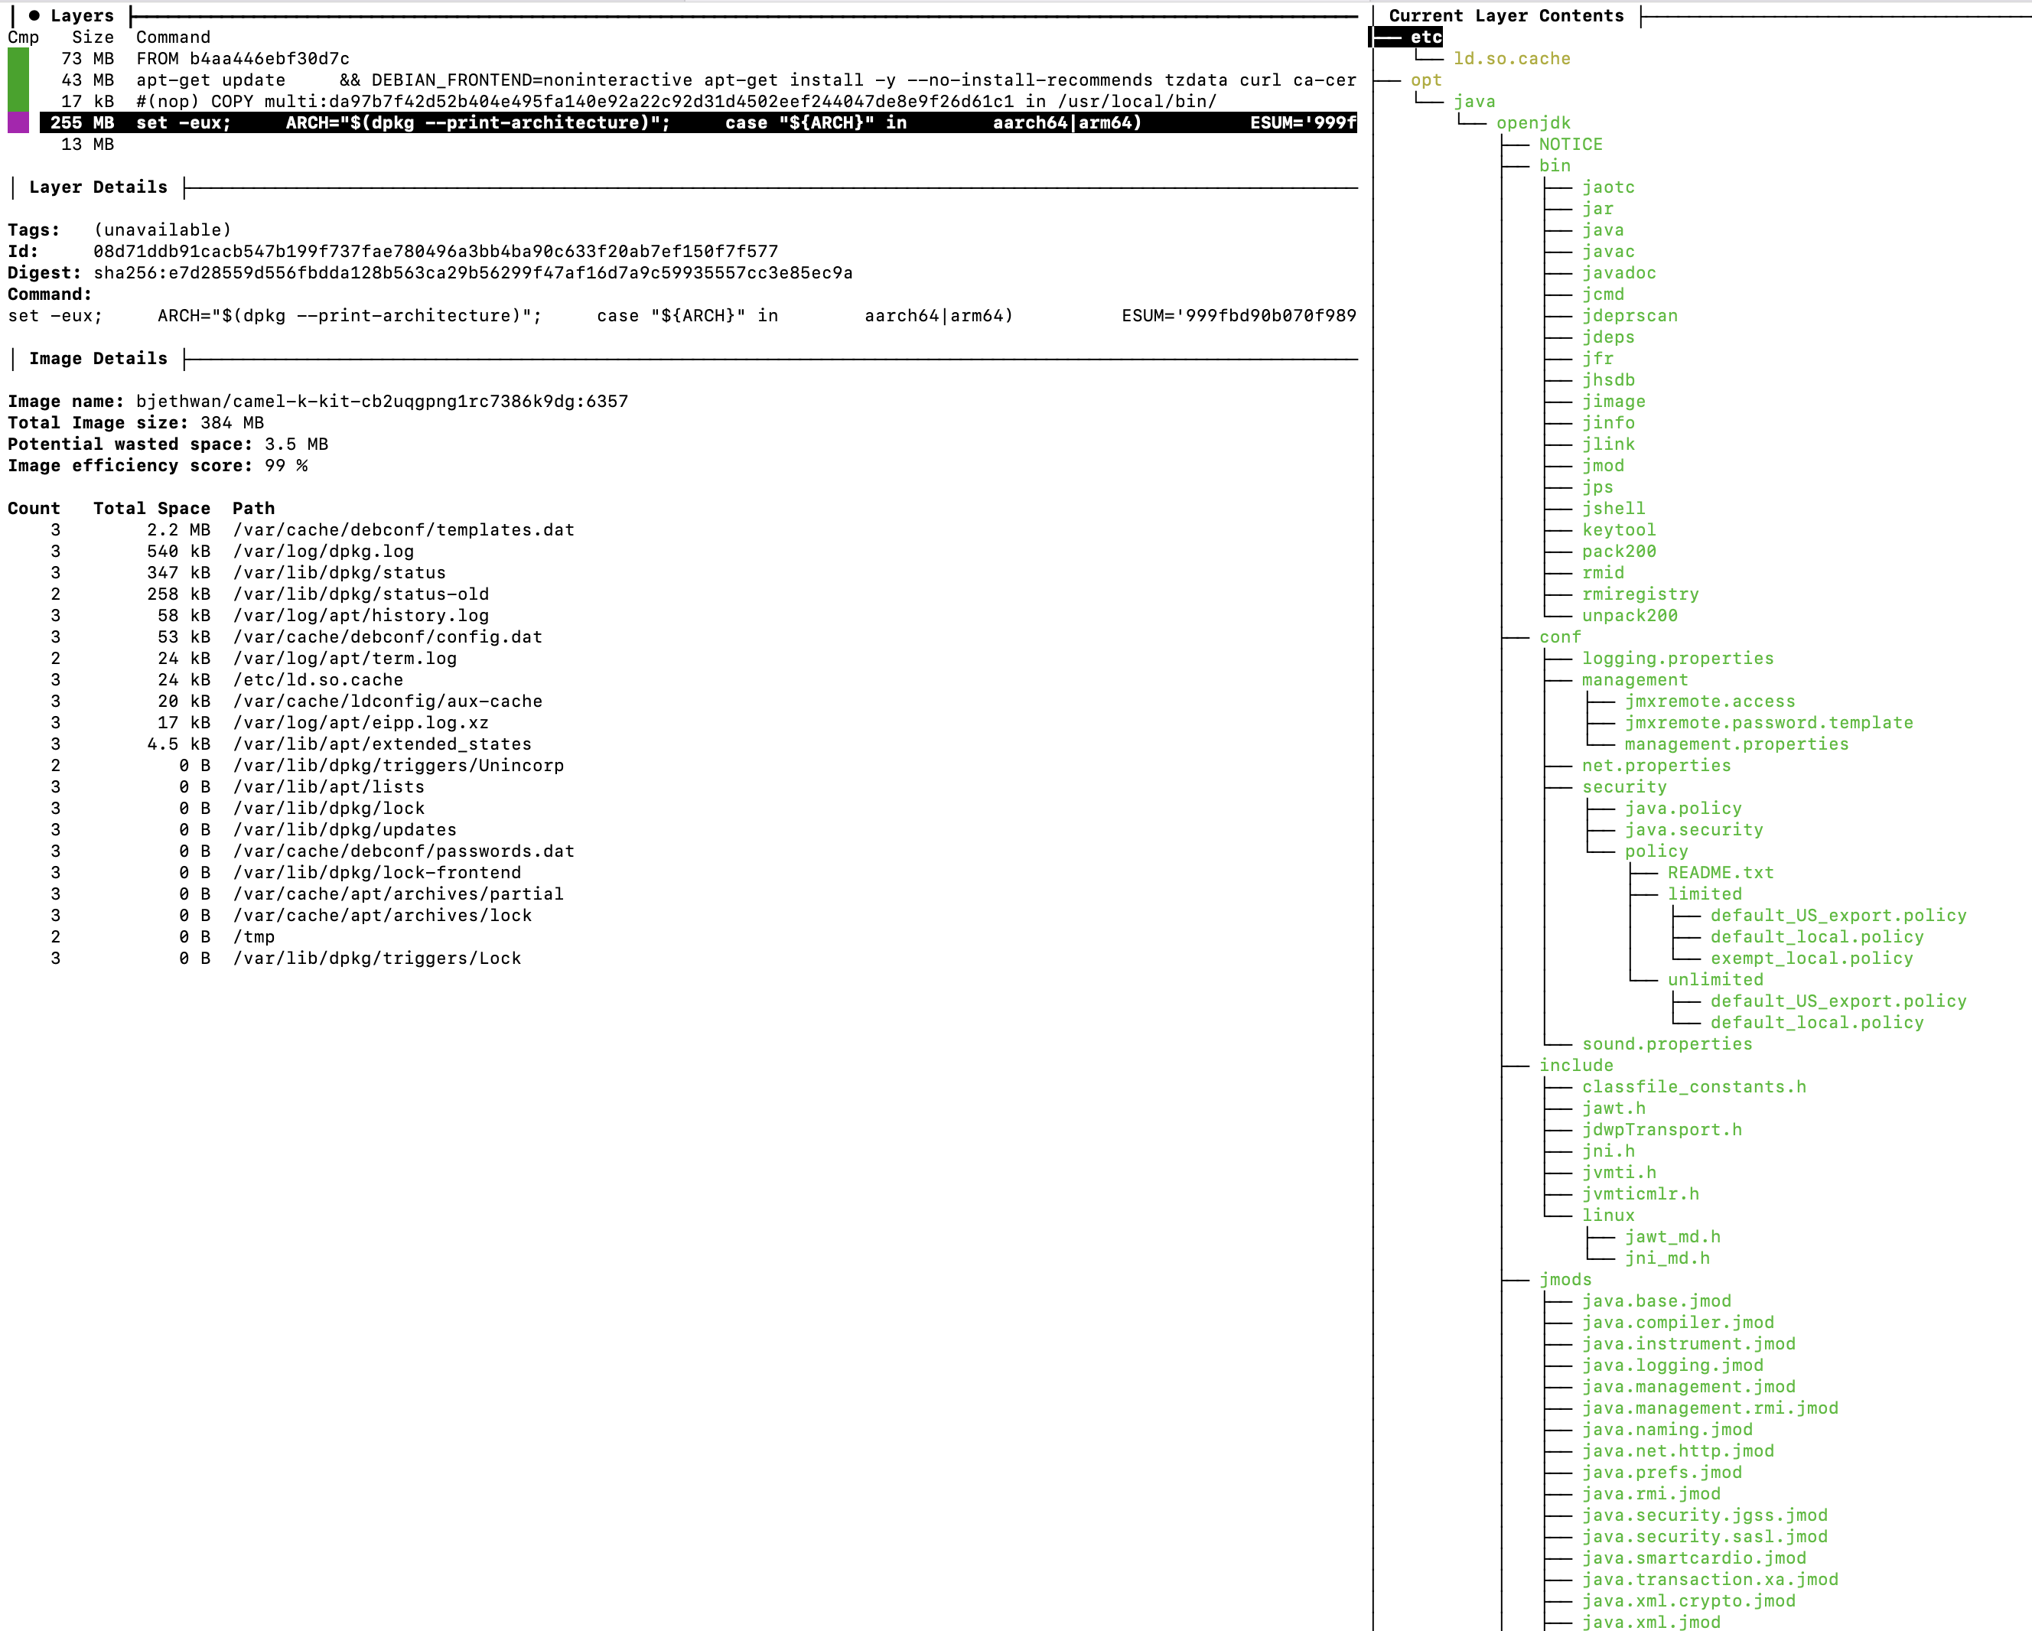Select the ld.so.cache file entry
The image size is (2032, 1631).
[1511, 58]
